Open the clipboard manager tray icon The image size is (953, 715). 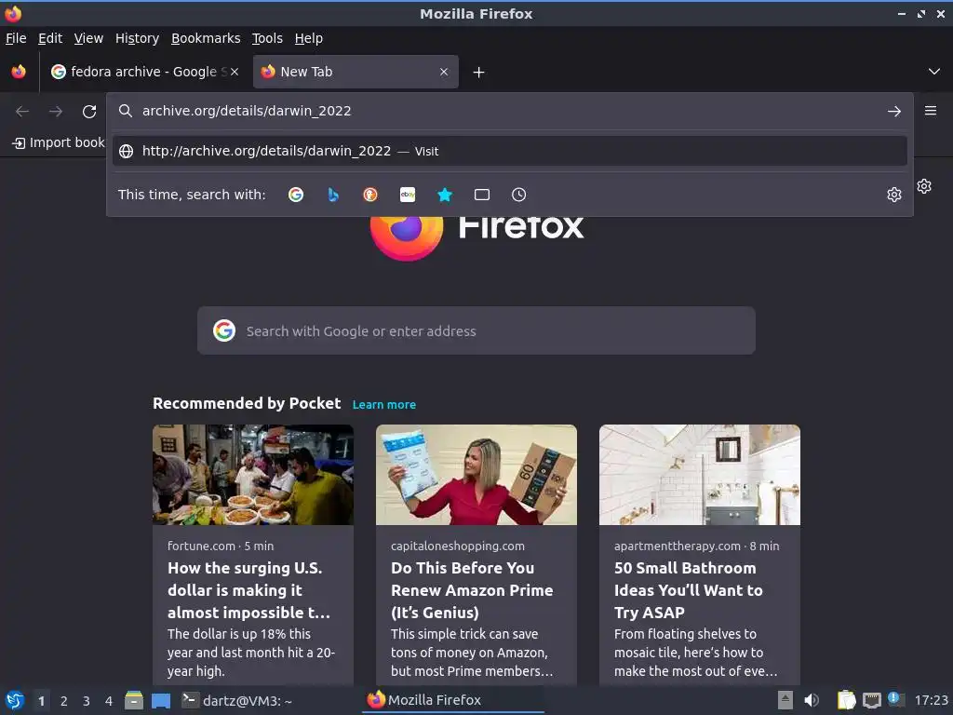point(846,701)
